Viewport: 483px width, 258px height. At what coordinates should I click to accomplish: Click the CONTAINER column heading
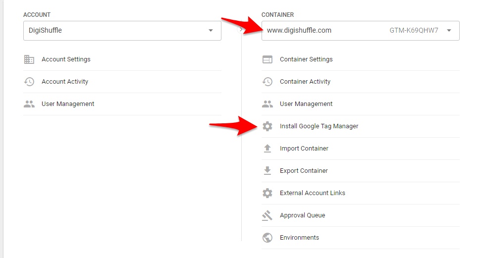pyautogui.click(x=277, y=15)
